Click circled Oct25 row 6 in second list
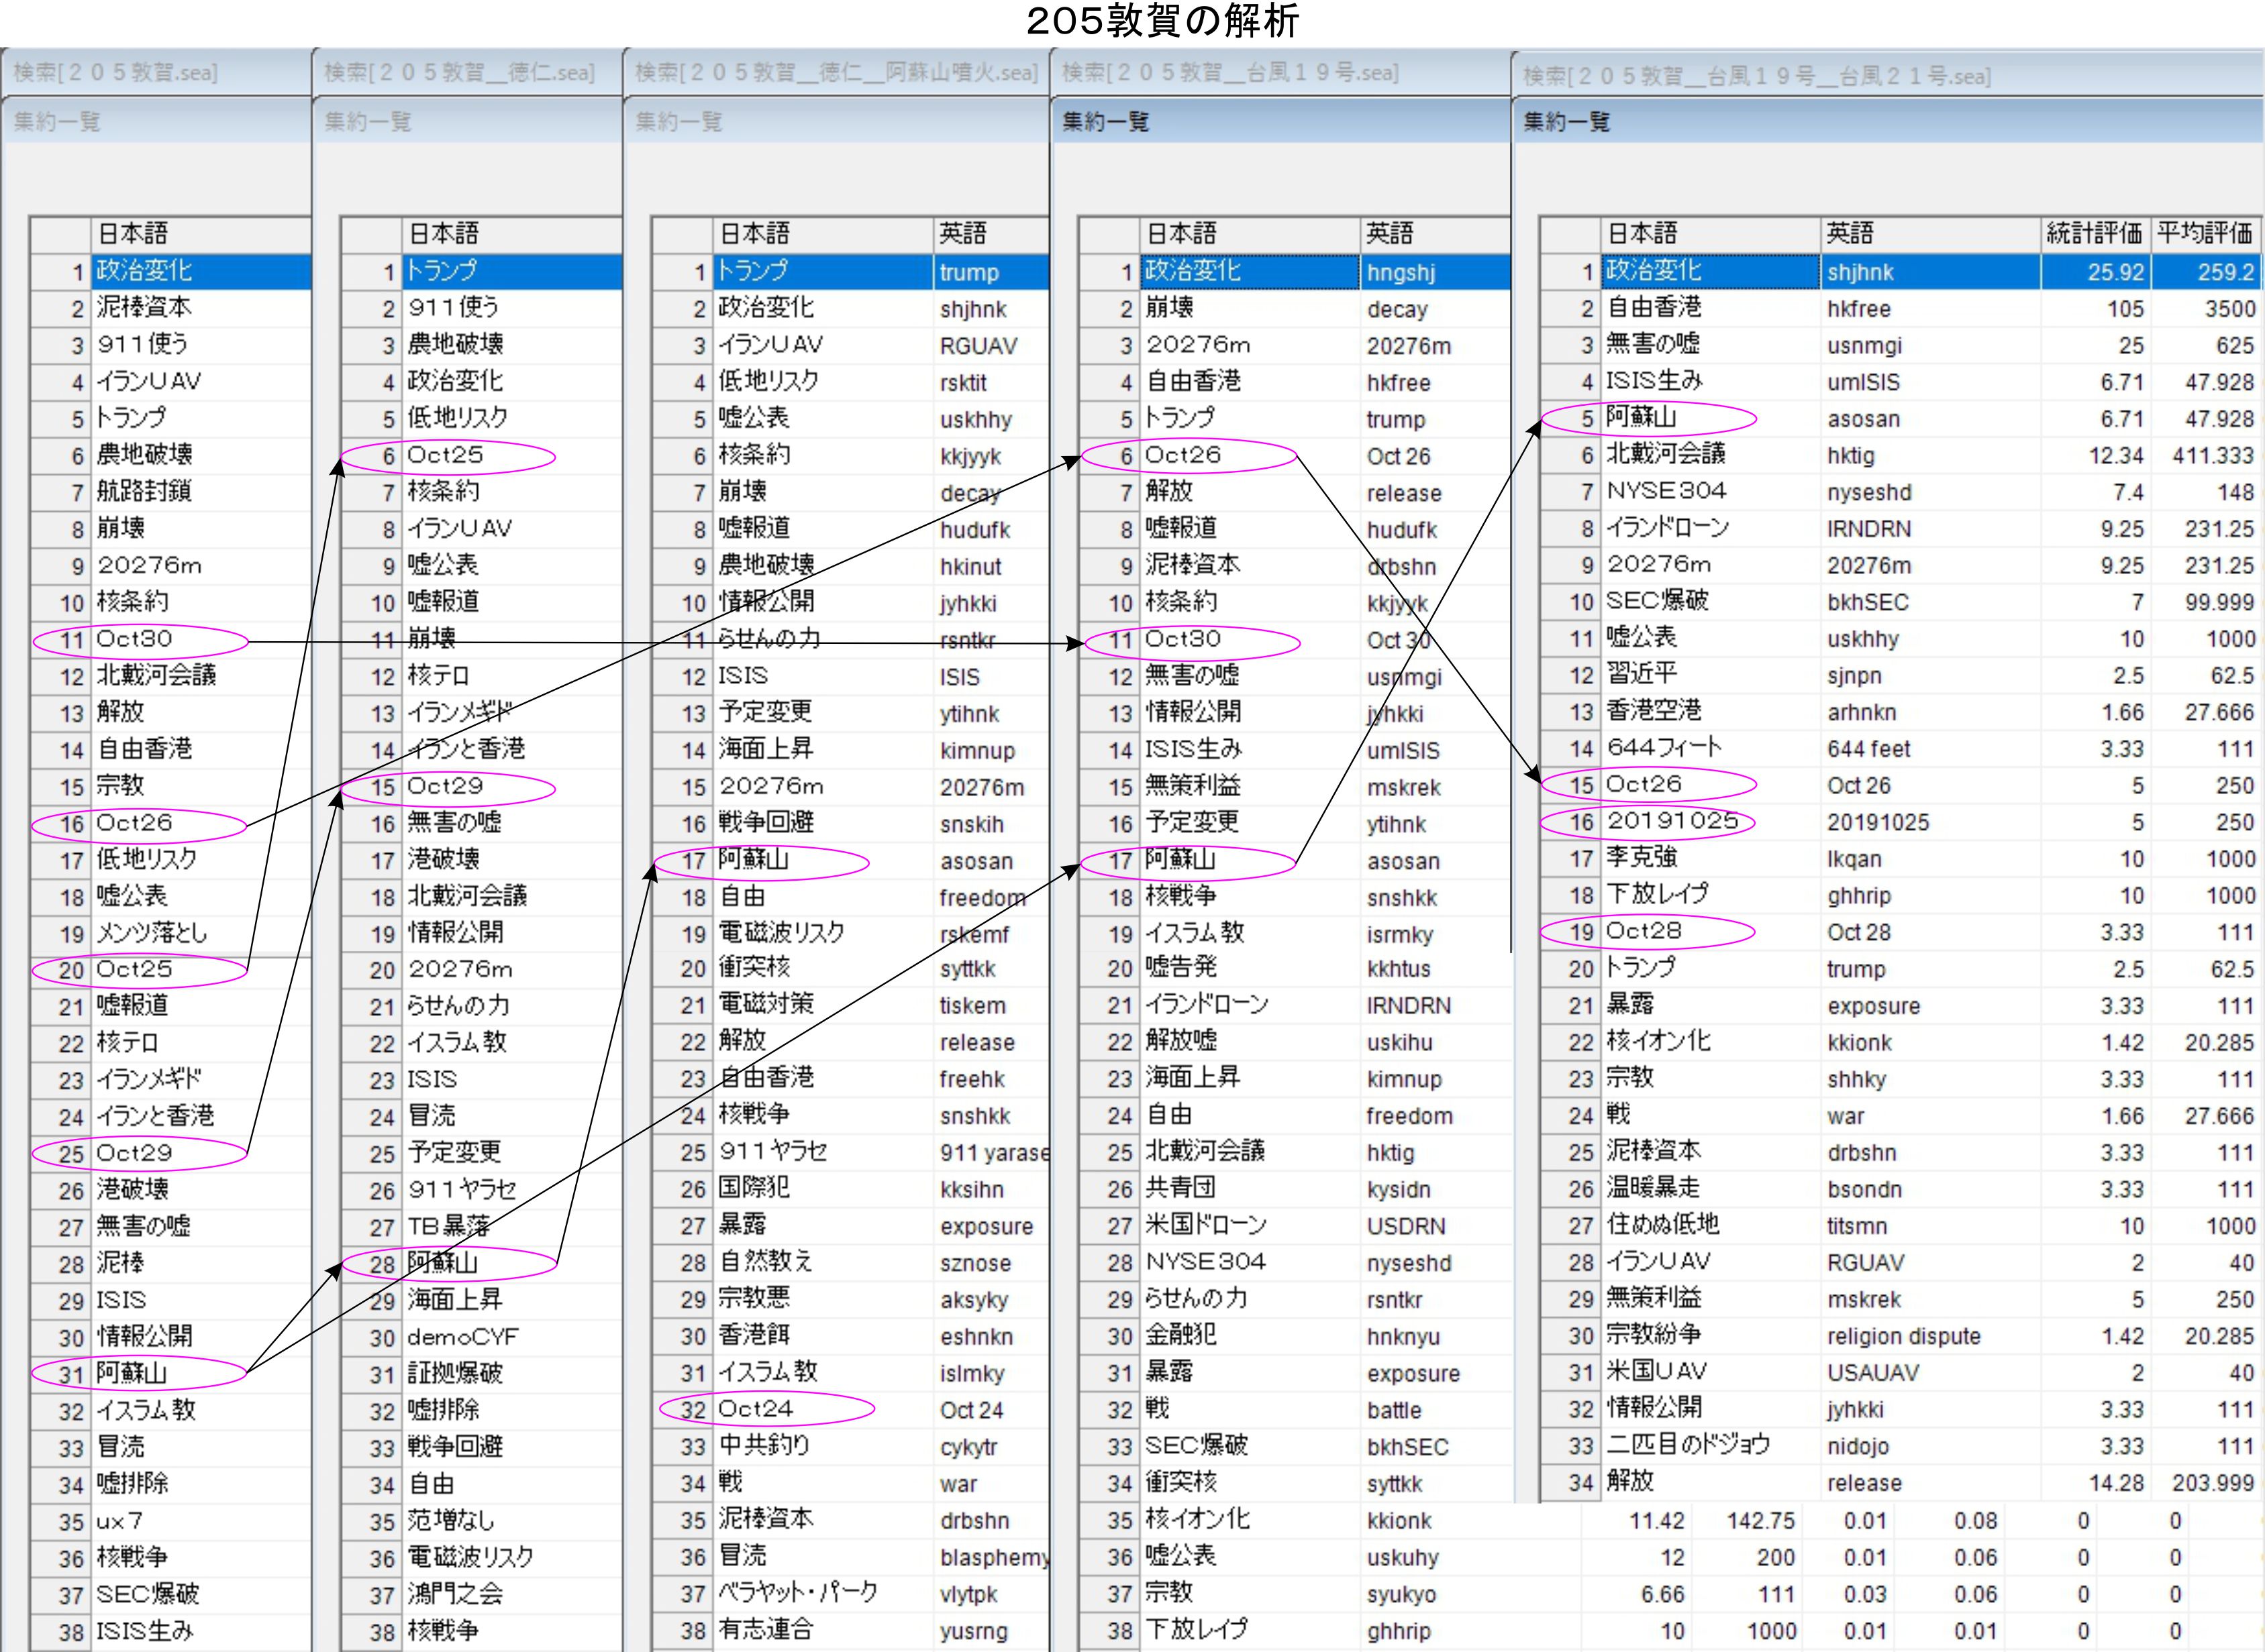 (x=445, y=456)
